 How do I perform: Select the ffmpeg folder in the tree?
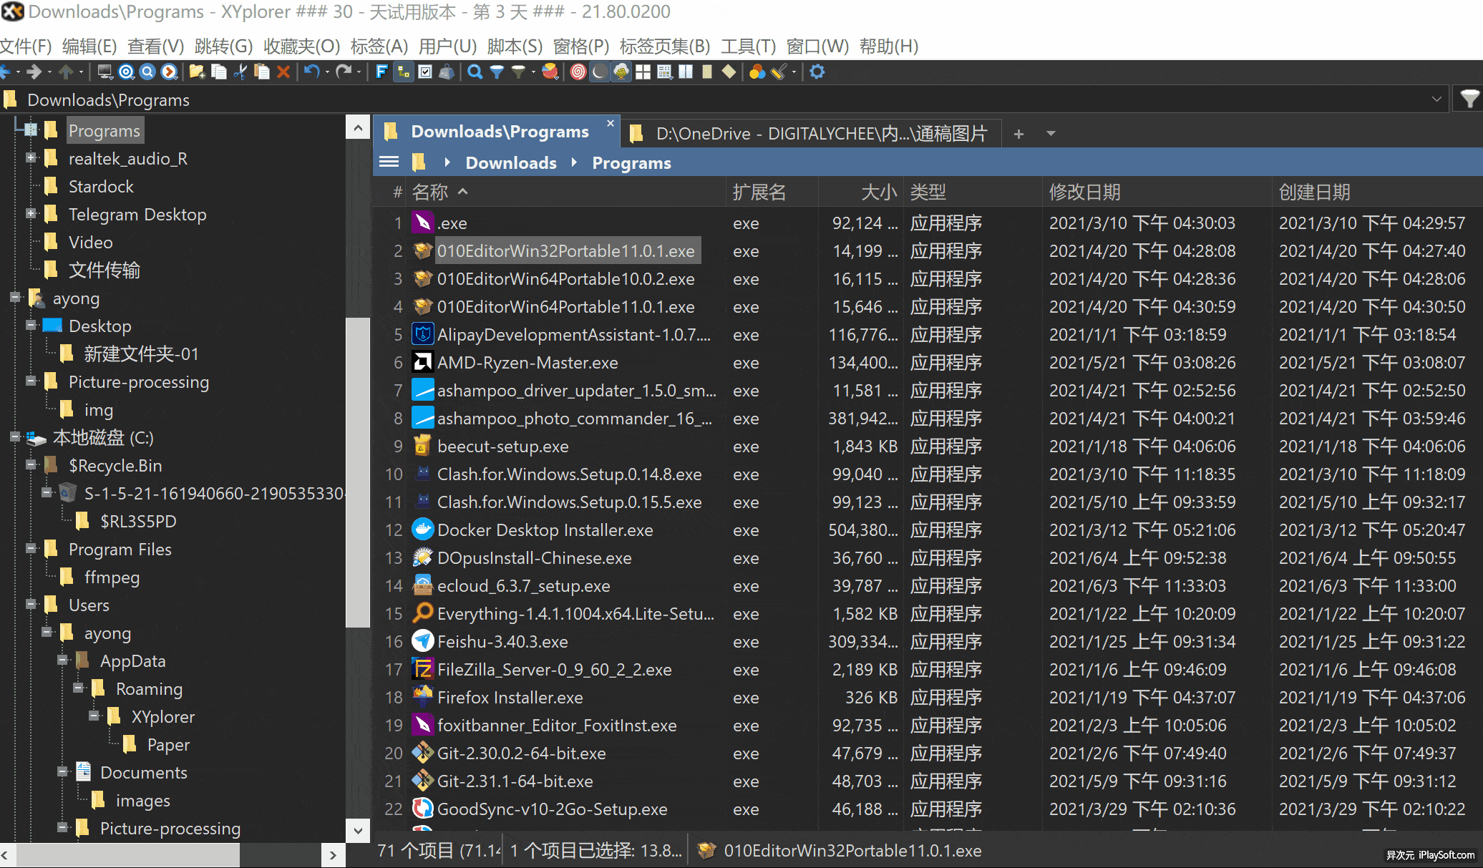click(112, 577)
